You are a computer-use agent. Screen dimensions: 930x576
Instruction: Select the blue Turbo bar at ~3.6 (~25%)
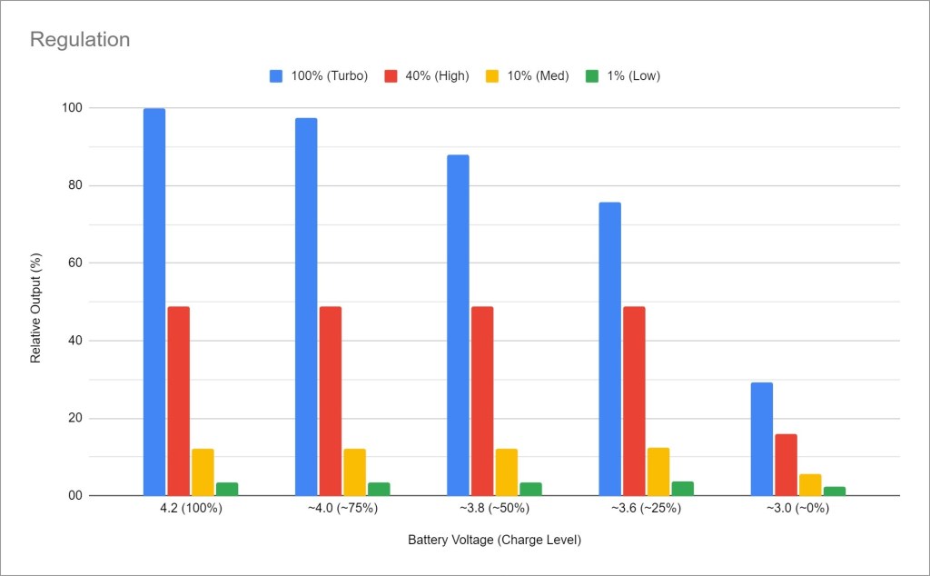(x=609, y=349)
